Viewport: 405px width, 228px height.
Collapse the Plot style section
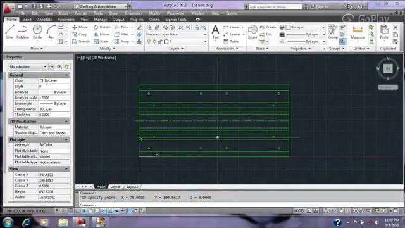66,139
